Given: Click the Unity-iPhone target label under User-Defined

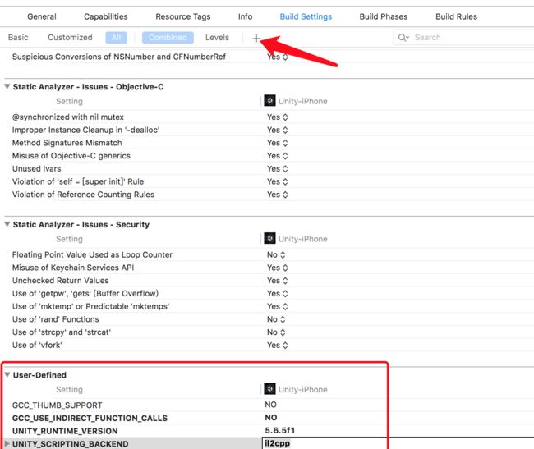Looking at the screenshot, I should (303, 389).
